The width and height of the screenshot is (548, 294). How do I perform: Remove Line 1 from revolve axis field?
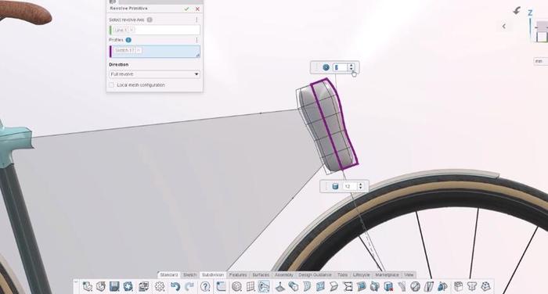(132, 30)
